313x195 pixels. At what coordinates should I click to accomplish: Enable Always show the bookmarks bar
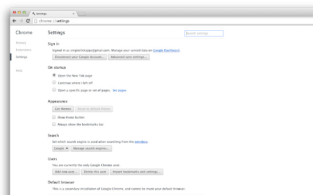(54, 124)
